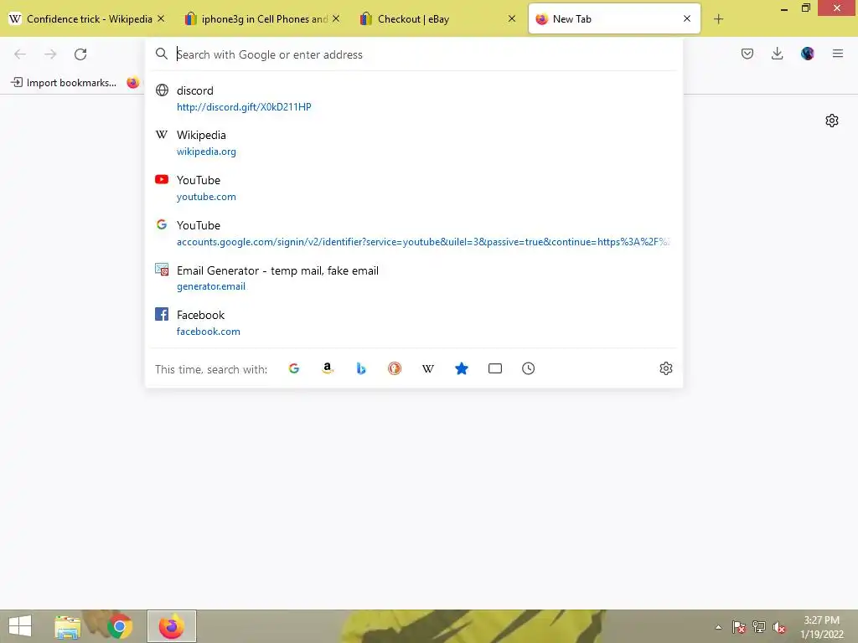The width and height of the screenshot is (858, 643).
Task: Open Save to Pocket
Action: pyautogui.click(x=747, y=54)
